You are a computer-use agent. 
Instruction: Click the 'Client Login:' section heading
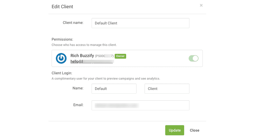[63, 73]
